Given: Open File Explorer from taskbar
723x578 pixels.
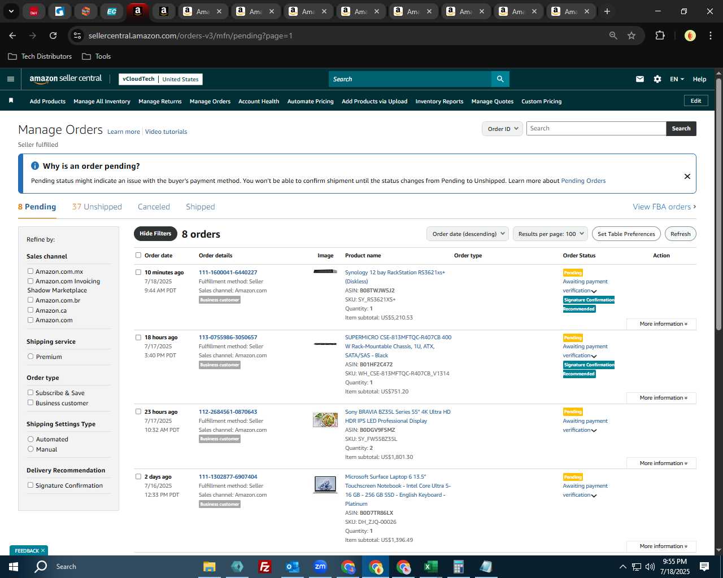Looking at the screenshot, I should (209, 567).
